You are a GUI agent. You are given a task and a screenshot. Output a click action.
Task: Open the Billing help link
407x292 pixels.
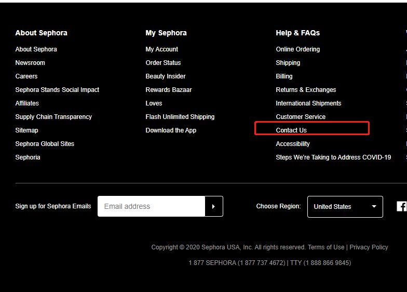[x=284, y=76]
